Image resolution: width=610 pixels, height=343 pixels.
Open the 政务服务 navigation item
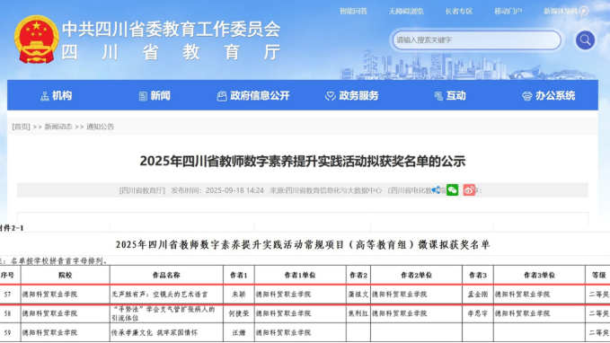tap(351, 96)
